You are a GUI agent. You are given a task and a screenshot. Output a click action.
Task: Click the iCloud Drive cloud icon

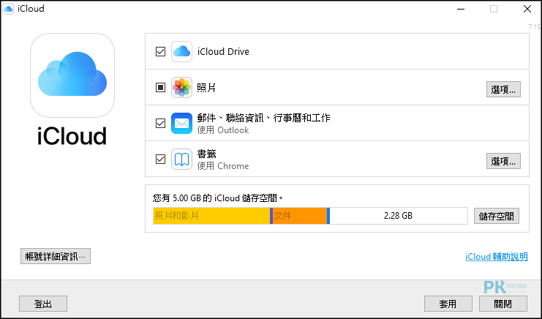[x=181, y=51]
